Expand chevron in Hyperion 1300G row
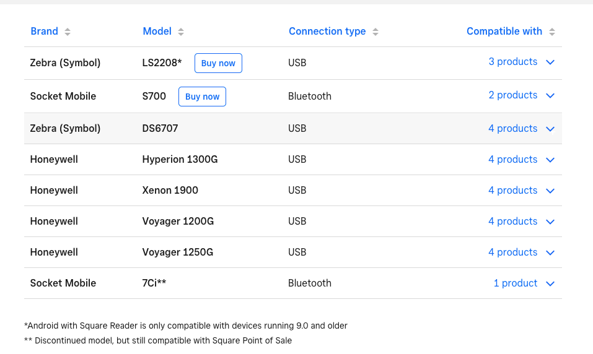 coord(550,160)
